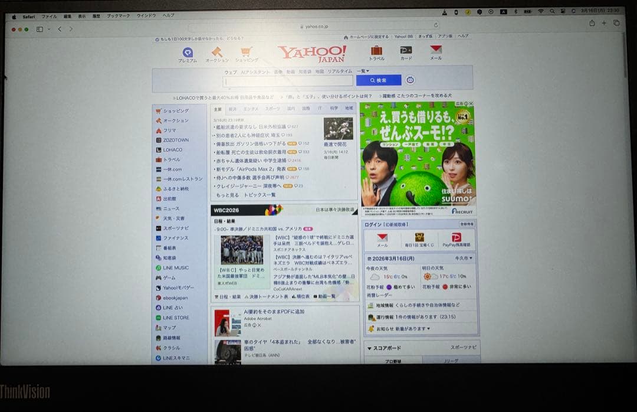Click the AI assistant robot icon beside 検索
This screenshot has width=637, height=412.
(x=410, y=80)
